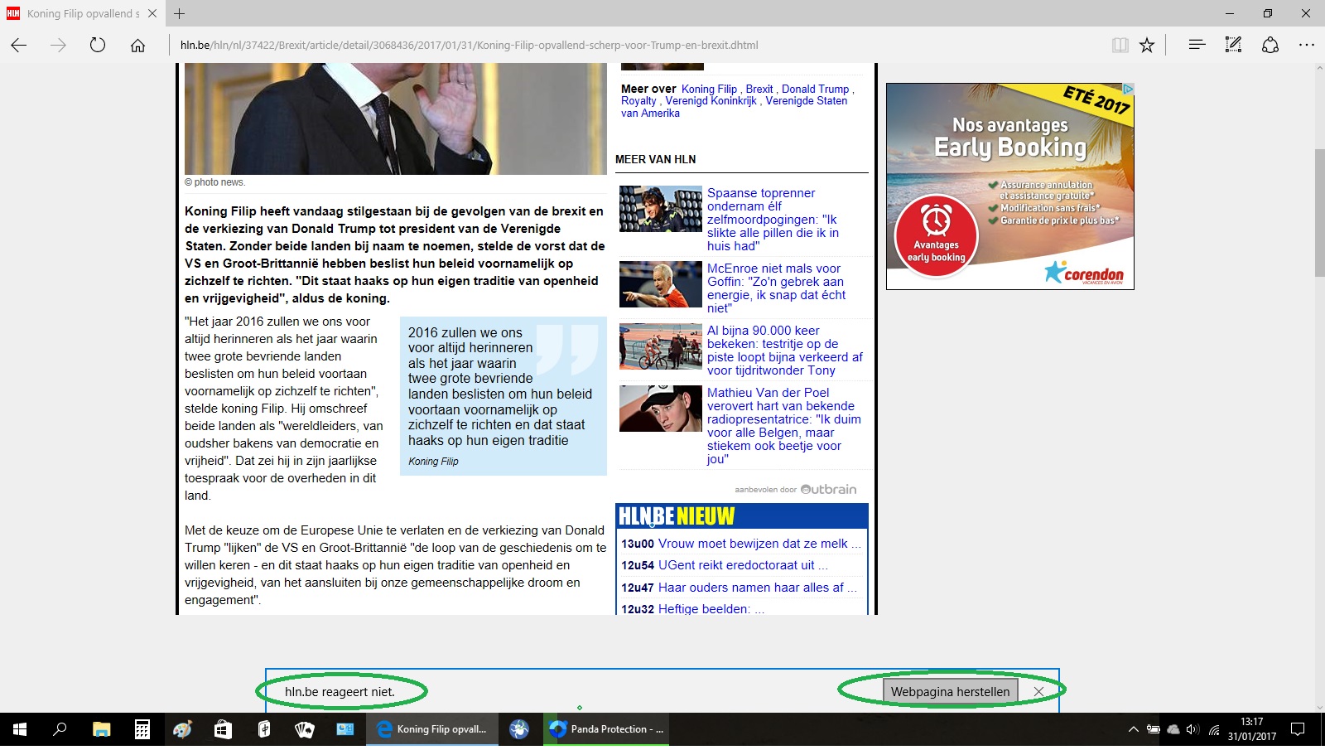Click the McEnroe thumbnail image
The height and width of the screenshot is (750, 1325).
(x=661, y=284)
